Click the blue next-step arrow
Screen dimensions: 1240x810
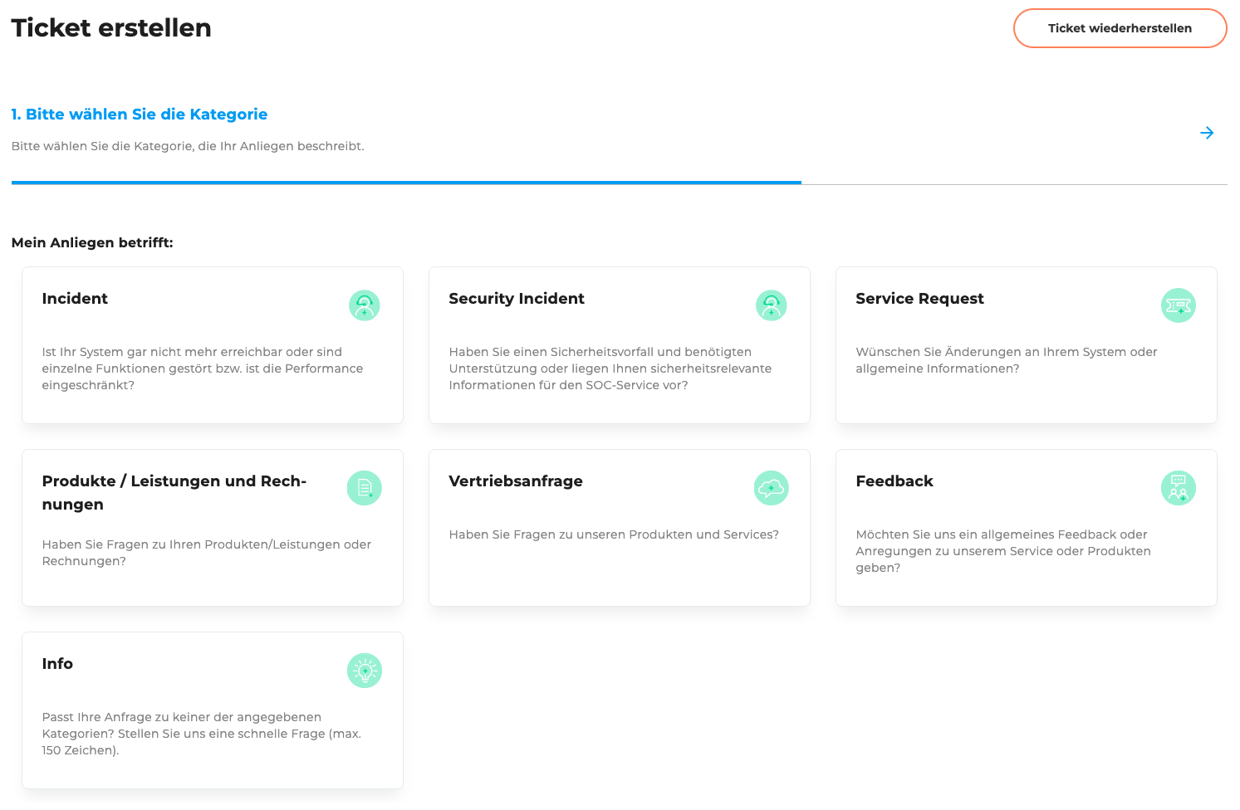pyautogui.click(x=1207, y=133)
